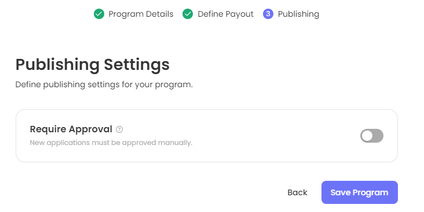
Task: Go to the Program Details step
Action: point(134,14)
